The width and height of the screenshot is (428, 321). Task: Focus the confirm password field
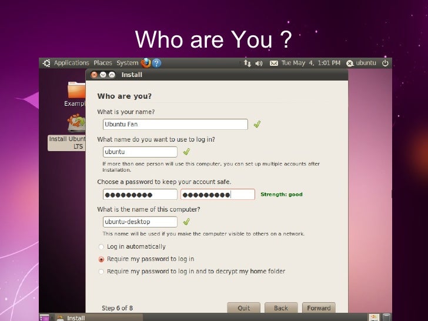point(218,195)
